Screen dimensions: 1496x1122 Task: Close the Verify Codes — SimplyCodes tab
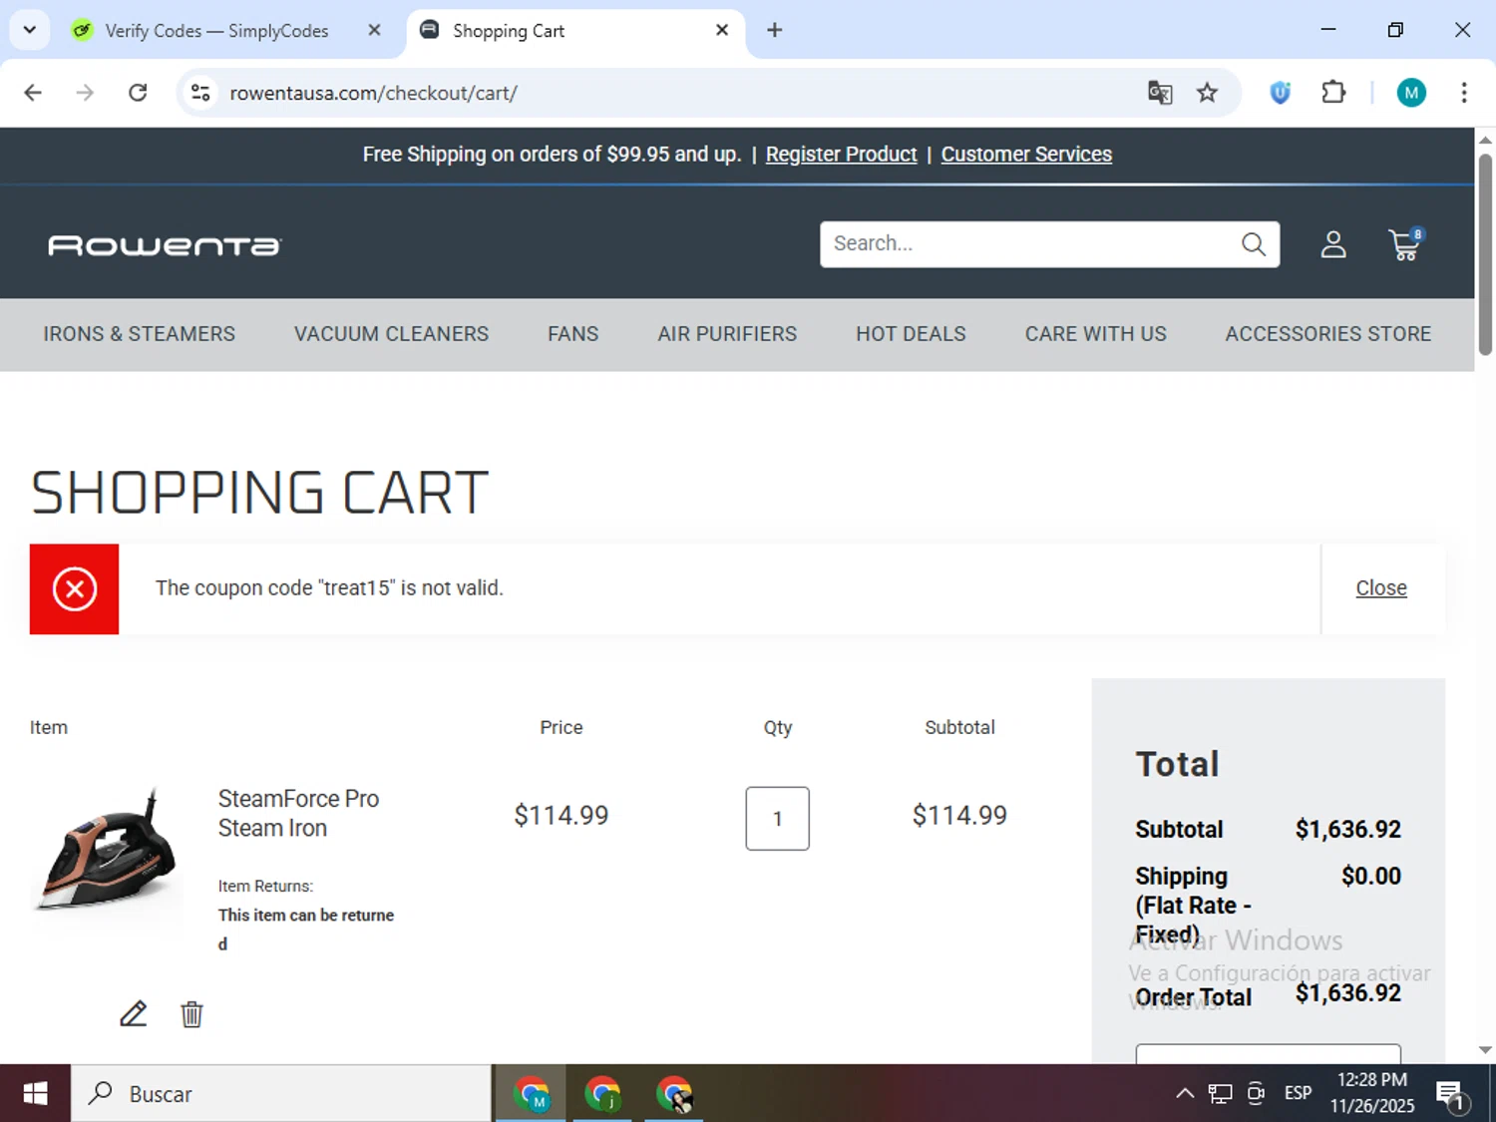point(374,30)
